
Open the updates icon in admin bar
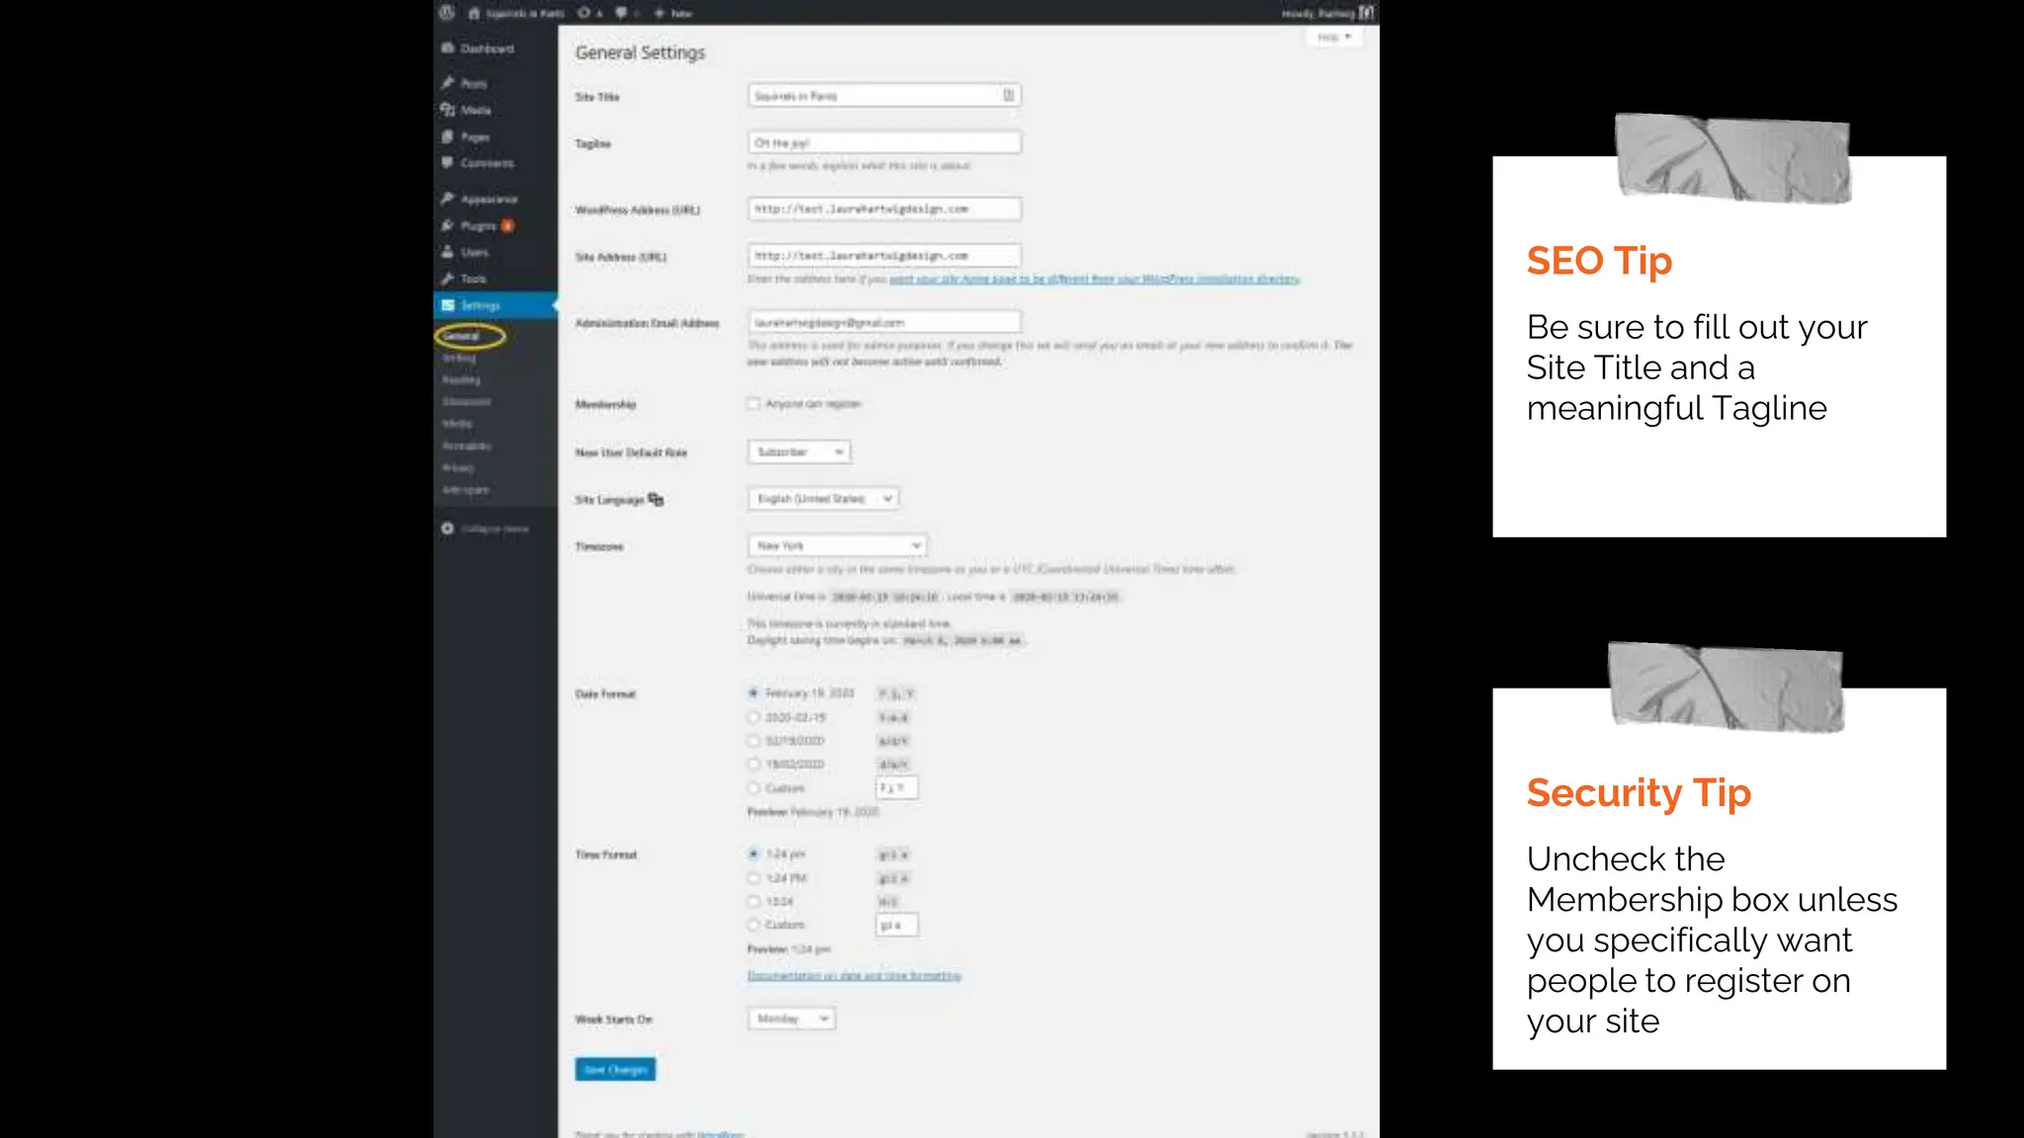584,13
